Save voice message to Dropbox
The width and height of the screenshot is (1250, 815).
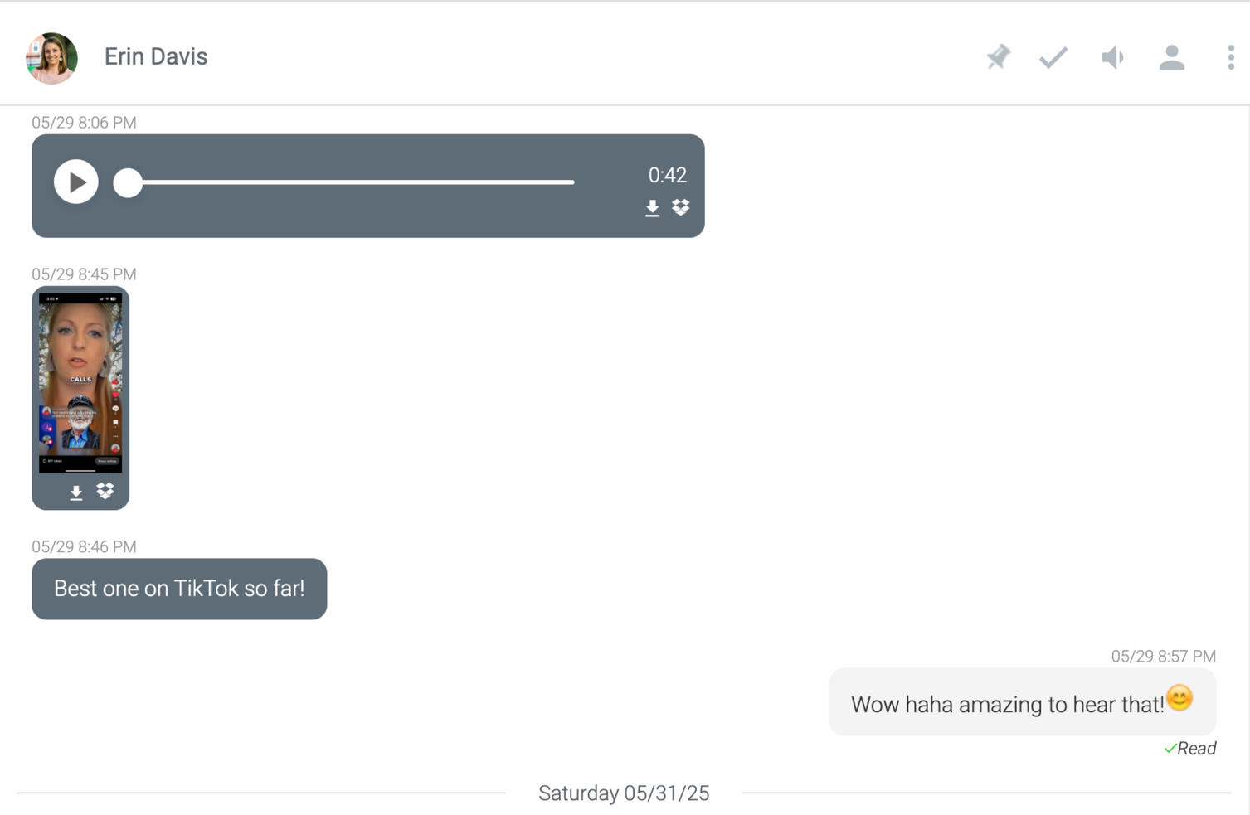point(681,207)
